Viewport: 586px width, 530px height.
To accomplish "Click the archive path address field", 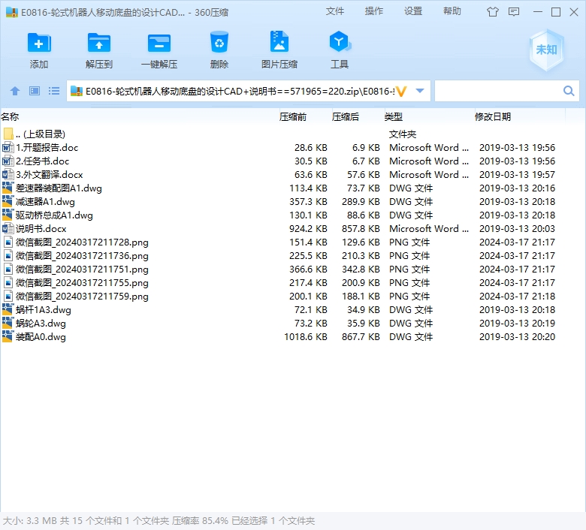I will 239,91.
